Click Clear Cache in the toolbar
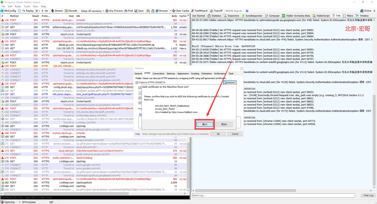Image resolution: width=377 pixels, height=204 pixels. [180, 11]
